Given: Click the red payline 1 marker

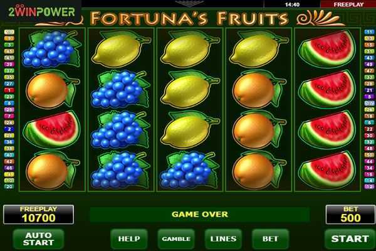Looking at the screenshot, I should (9, 90).
